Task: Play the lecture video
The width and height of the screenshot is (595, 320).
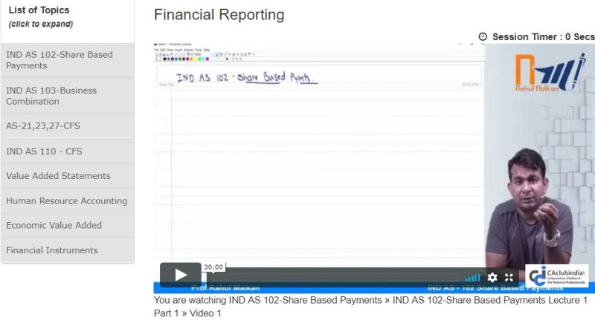Action: (x=180, y=275)
